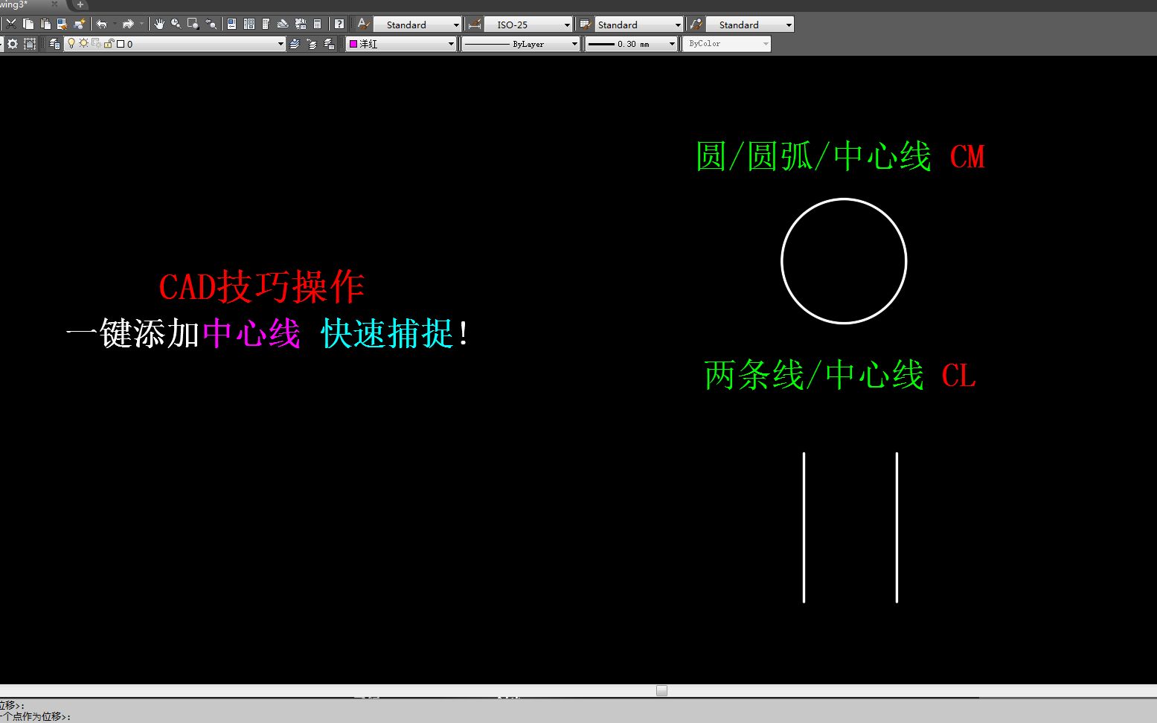The height and width of the screenshot is (723, 1157).
Task: Toggle viewport freeze icon for layer 0
Action: click(96, 44)
